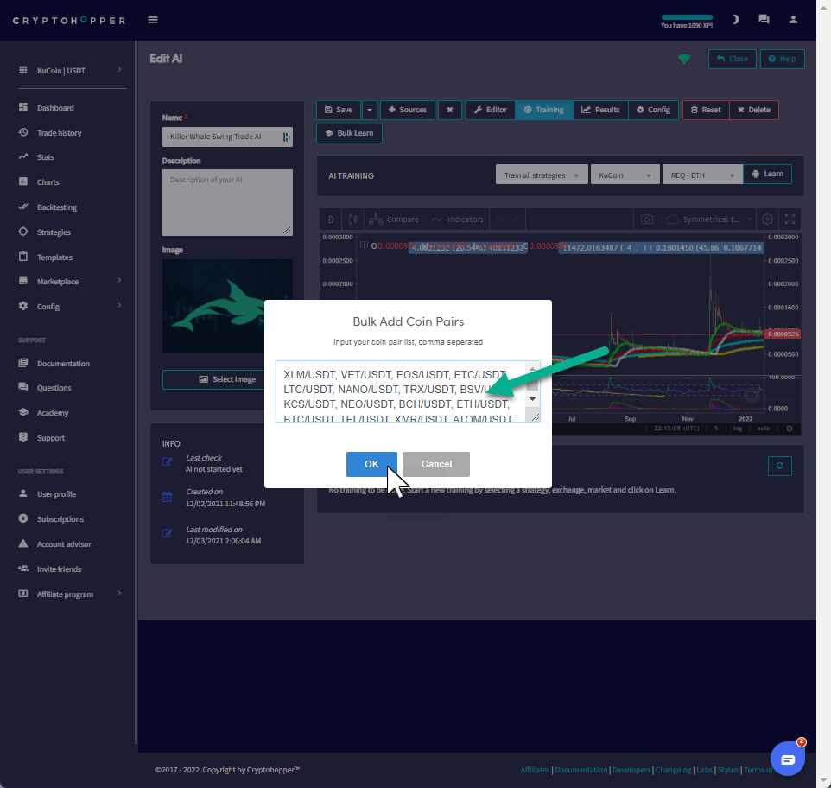Switch to the Results tab
The width and height of the screenshot is (831, 788).
[x=600, y=110]
